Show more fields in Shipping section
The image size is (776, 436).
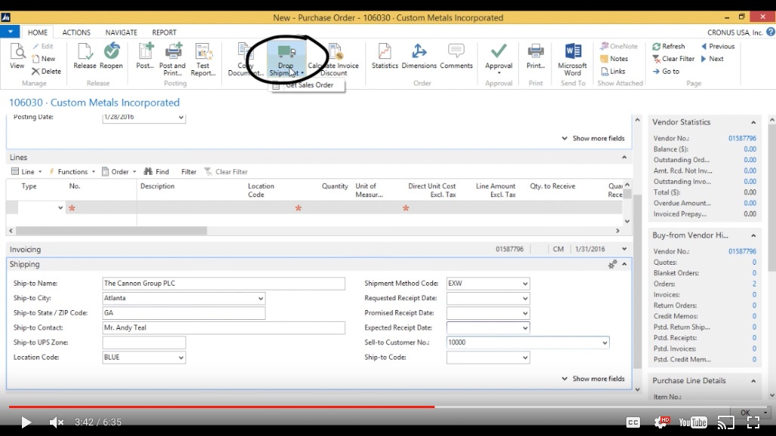point(593,379)
